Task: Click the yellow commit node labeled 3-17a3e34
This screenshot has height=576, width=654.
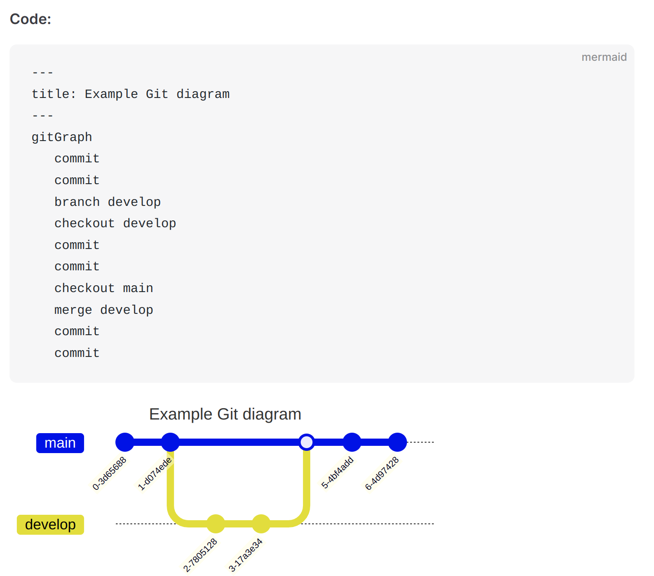Action: 261,524
